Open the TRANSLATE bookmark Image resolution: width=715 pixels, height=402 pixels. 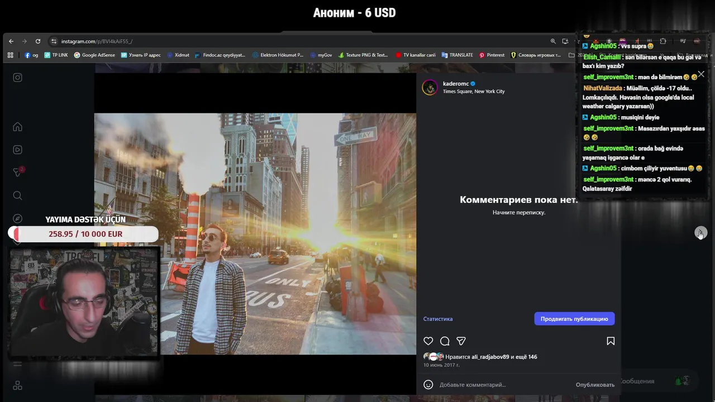pyautogui.click(x=457, y=55)
